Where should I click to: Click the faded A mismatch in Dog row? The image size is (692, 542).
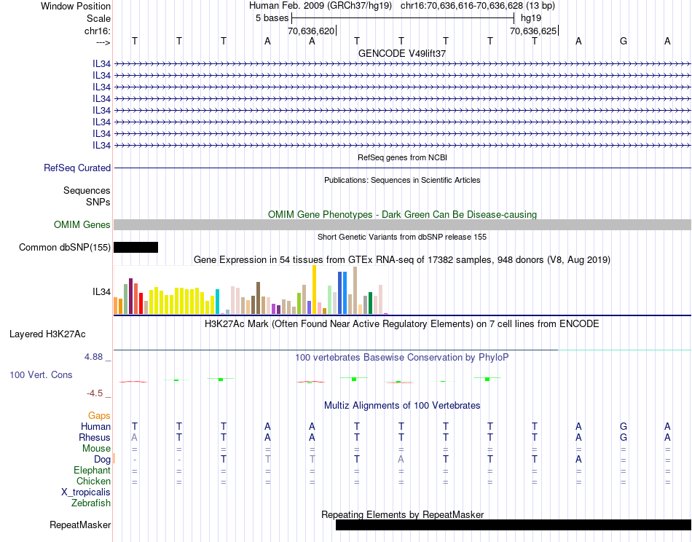pyautogui.click(x=401, y=460)
